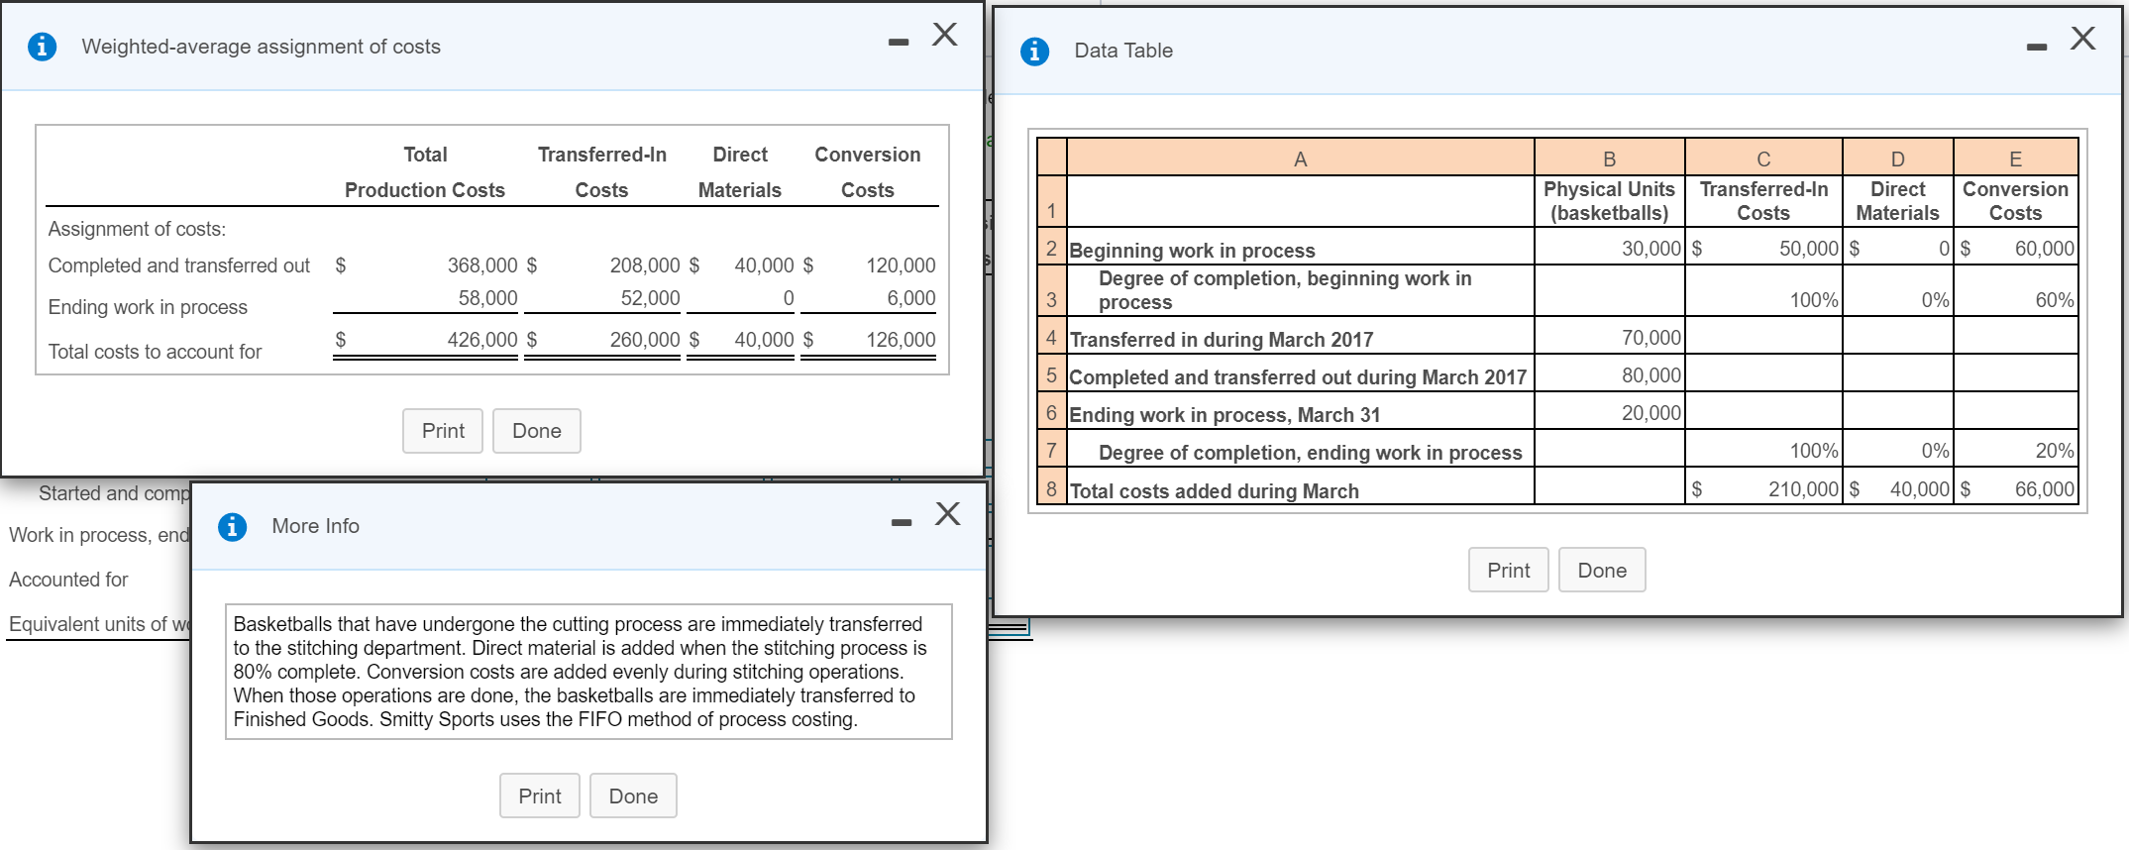The width and height of the screenshot is (2129, 850).
Task: Select column C header in Data Table
Action: [x=1763, y=159]
